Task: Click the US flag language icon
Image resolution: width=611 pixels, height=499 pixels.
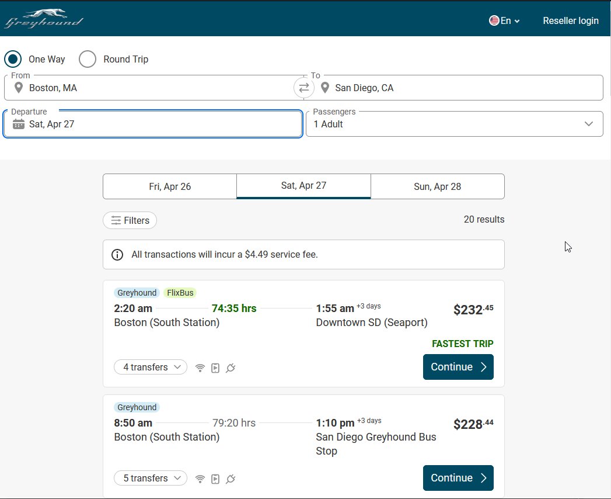Action: [x=494, y=20]
